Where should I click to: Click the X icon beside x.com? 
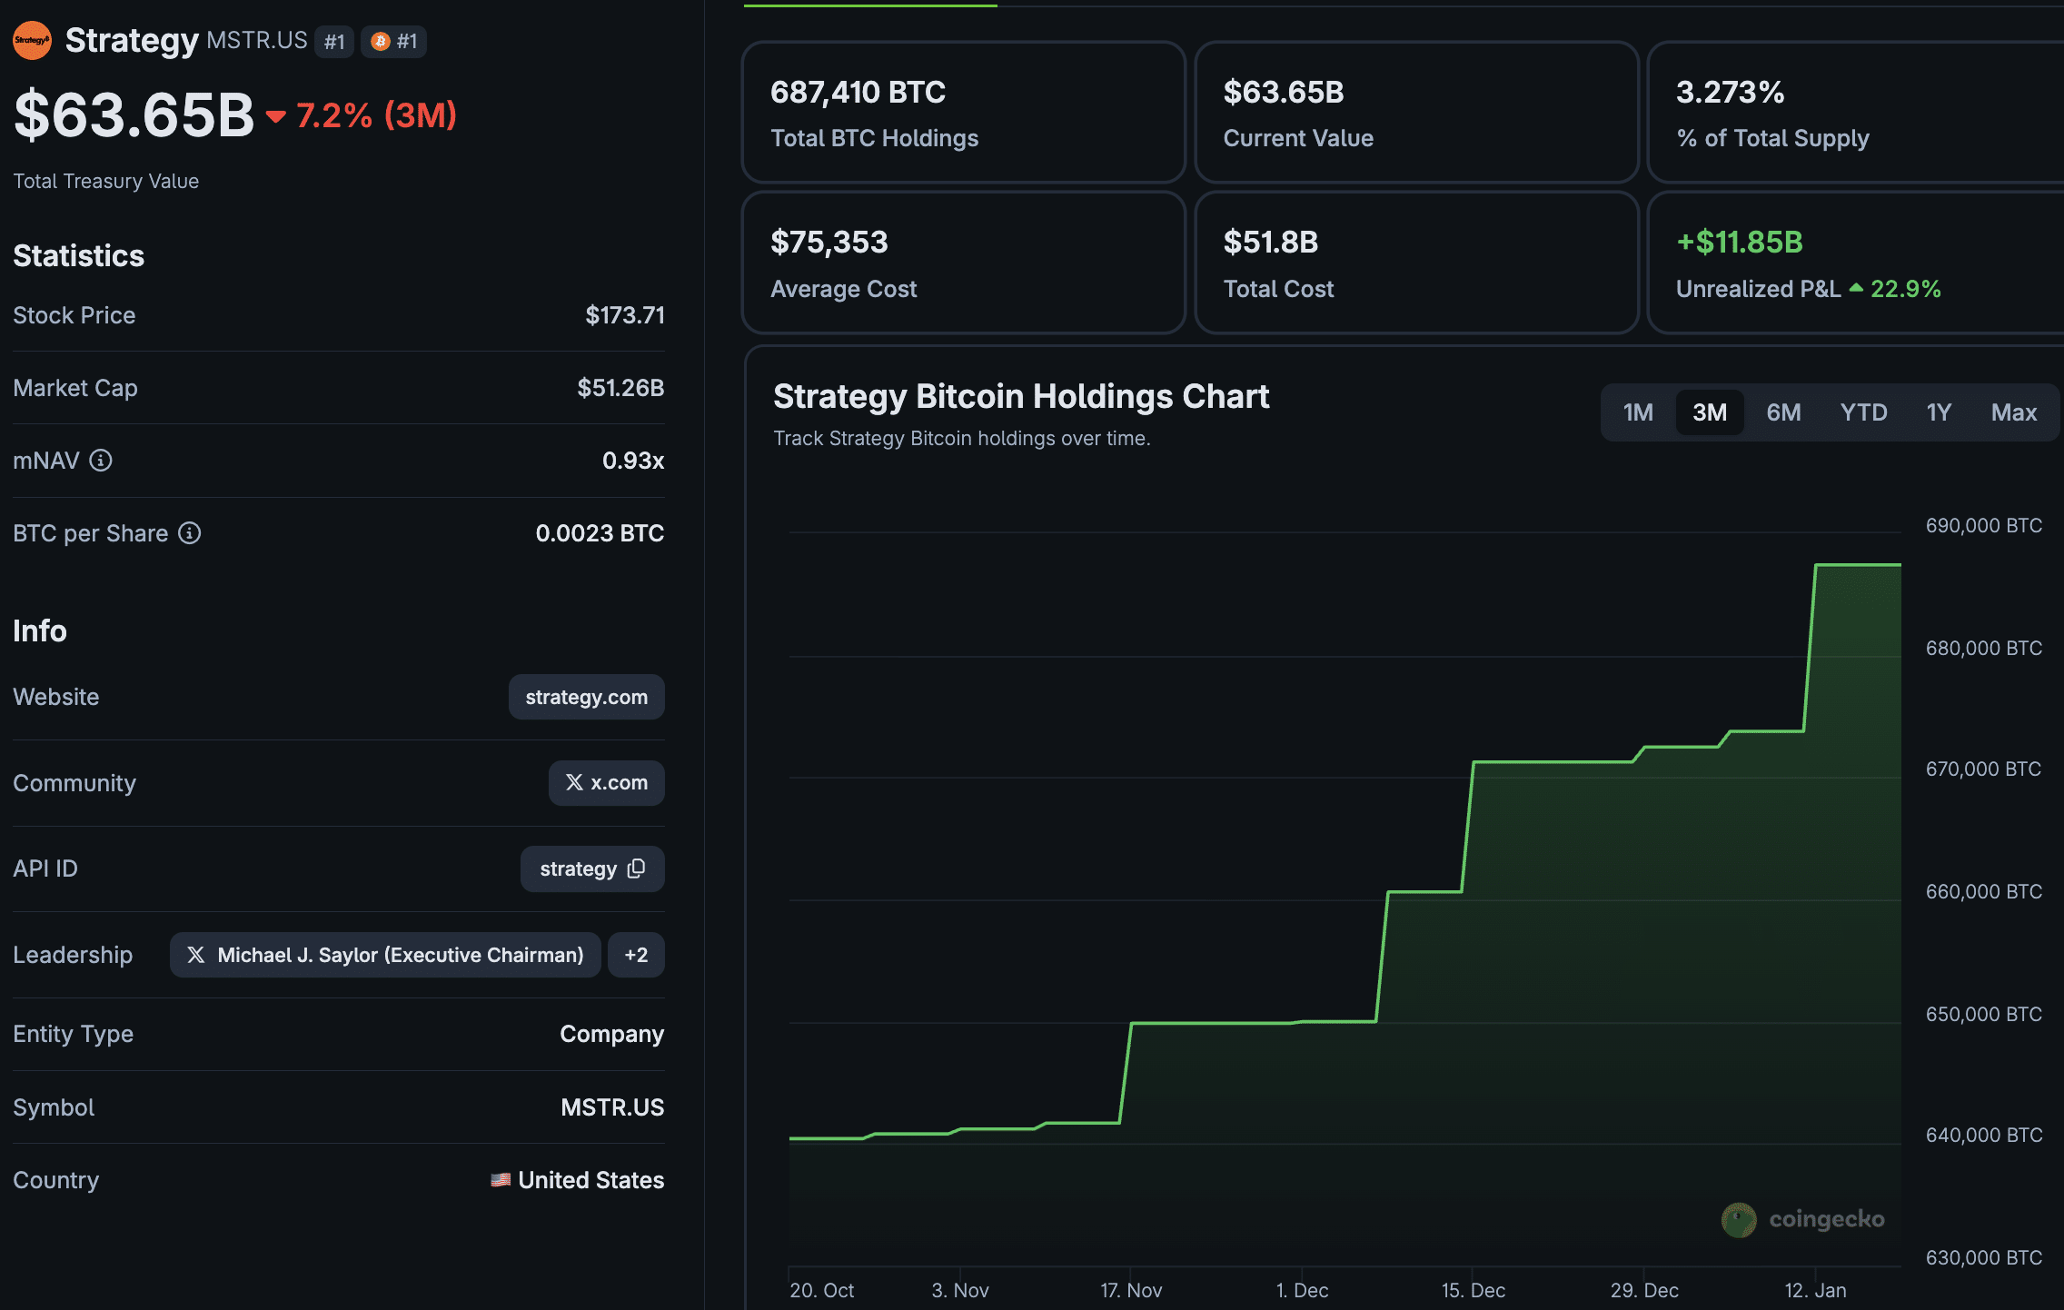pos(574,782)
